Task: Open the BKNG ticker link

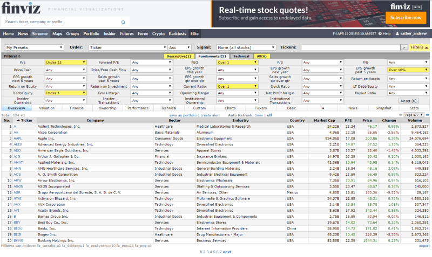Action: 18,240
